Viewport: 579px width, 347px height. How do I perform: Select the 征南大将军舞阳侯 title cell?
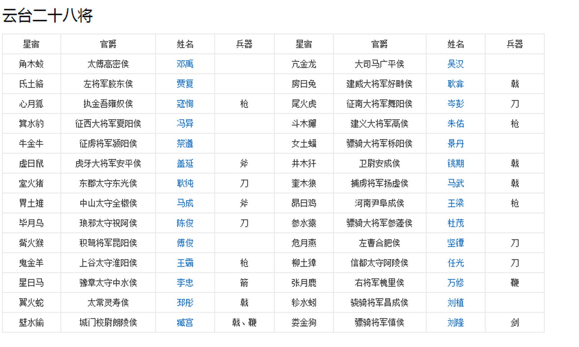pyautogui.click(x=379, y=104)
